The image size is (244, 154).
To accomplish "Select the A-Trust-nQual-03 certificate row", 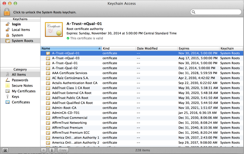I will point(142,58).
